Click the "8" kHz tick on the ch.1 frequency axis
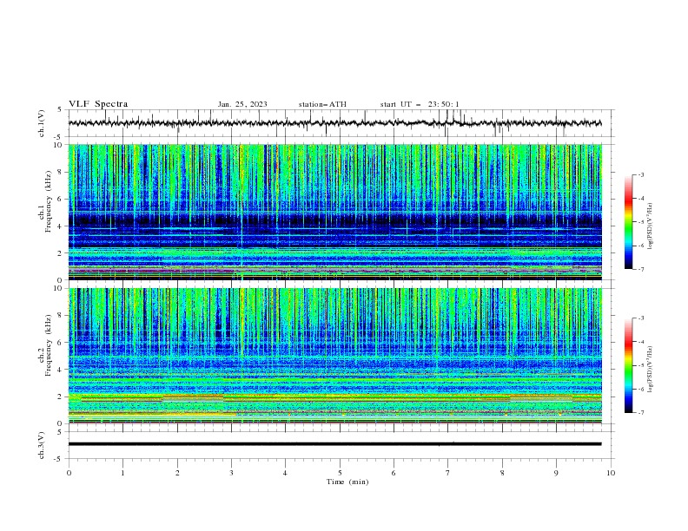The width and height of the screenshot is (688, 531). 60,172
